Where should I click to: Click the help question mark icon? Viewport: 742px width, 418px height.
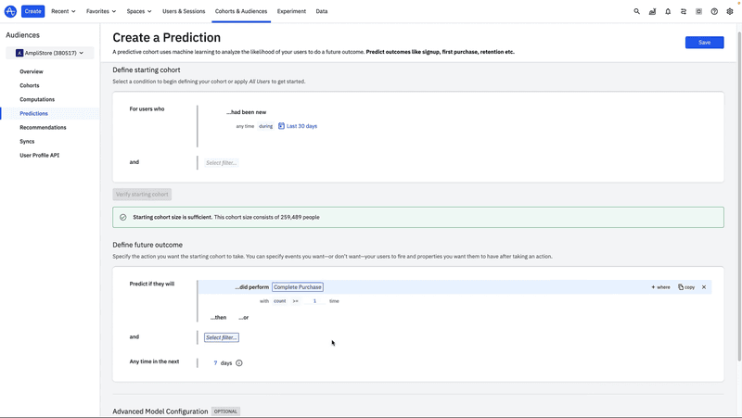[x=714, y=12]
